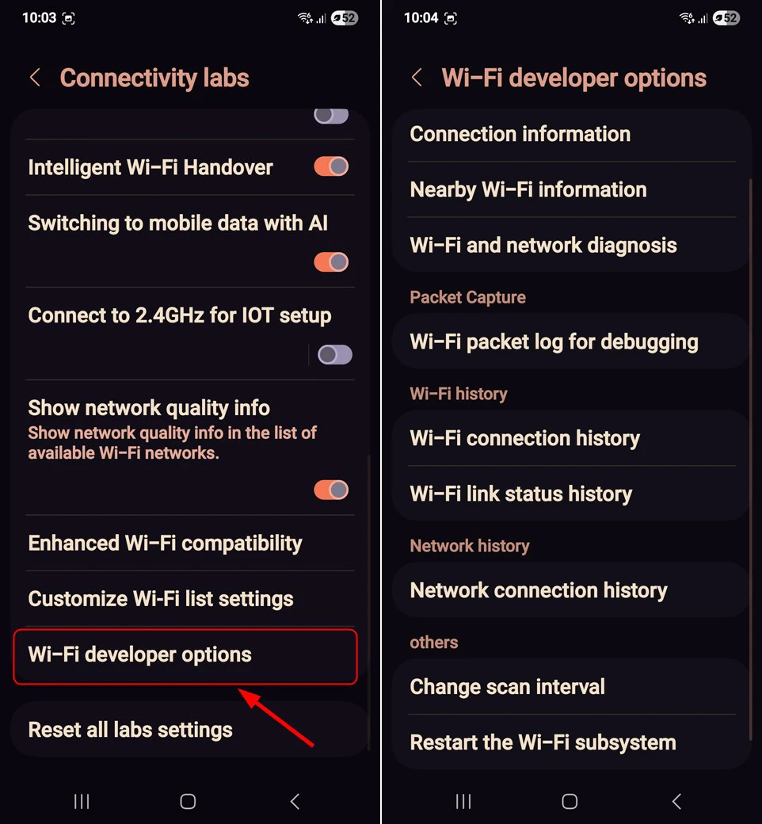Image resolution: width=762 pixels, height=824 pixels.
Task: Open recent apps on right phone navigation bar
Action: pos(463,801)
